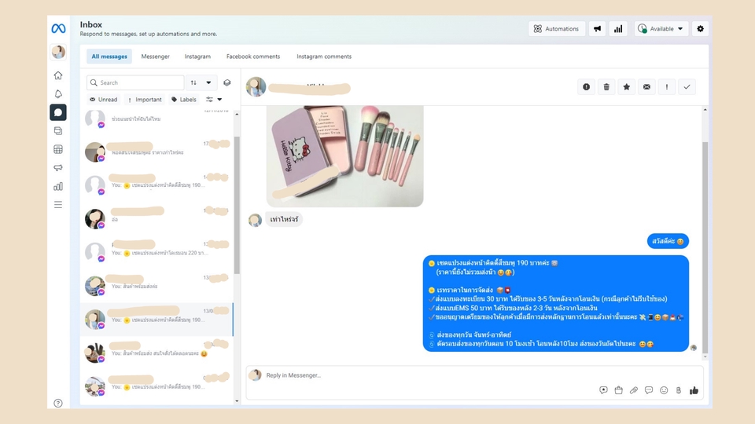Click the blue 'สวัสดีค่ะ' message bubble
This screenshot has width=755, height=424.
tap(668, 241)
